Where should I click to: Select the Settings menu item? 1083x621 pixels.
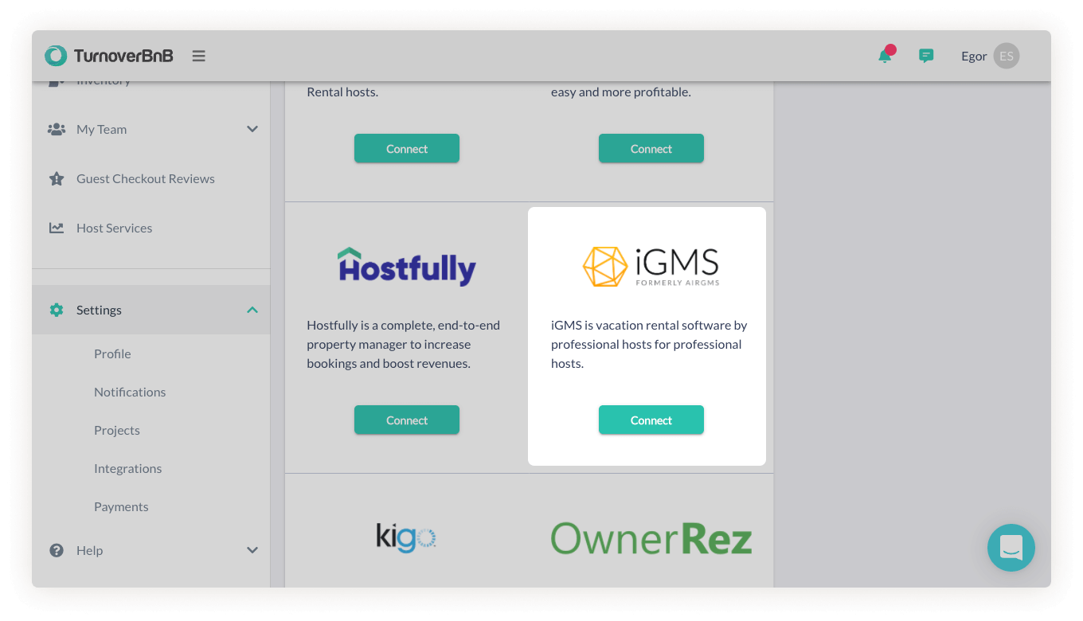(151, 310)
